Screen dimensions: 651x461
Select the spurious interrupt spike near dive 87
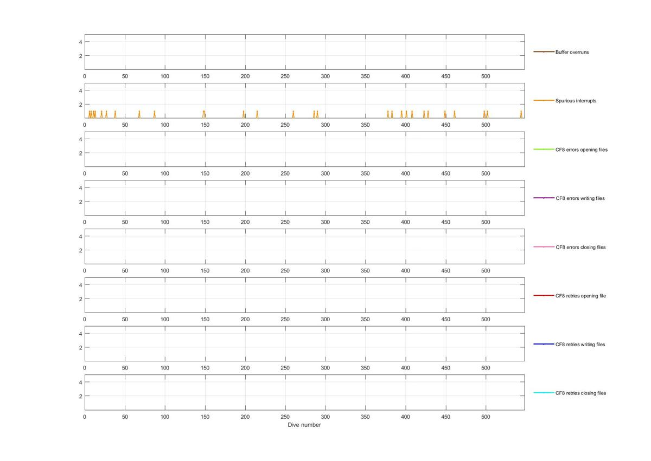[155, 114]
